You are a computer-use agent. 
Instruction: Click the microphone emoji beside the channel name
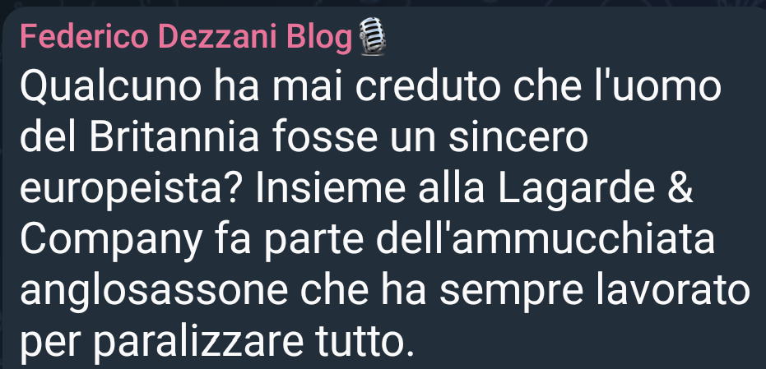[x=372, y=36]
